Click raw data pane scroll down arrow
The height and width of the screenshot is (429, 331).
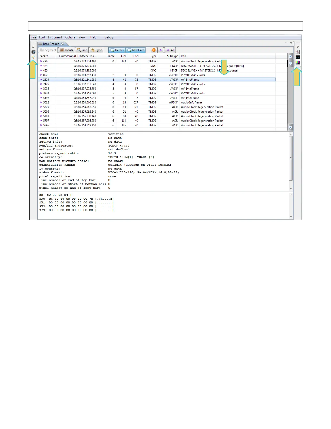tap(291, 217)
